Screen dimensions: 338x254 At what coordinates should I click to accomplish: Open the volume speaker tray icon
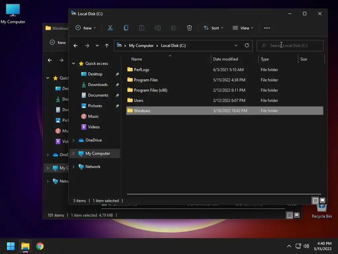pos(306,246)
